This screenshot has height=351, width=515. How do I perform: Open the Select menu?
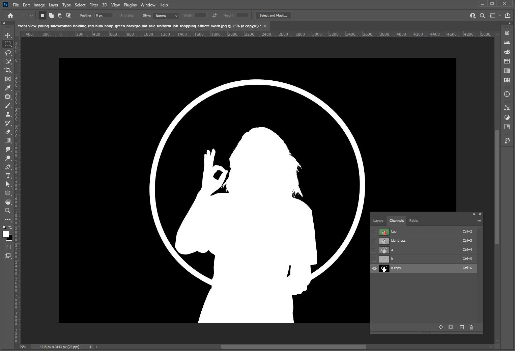coord(80,5)
